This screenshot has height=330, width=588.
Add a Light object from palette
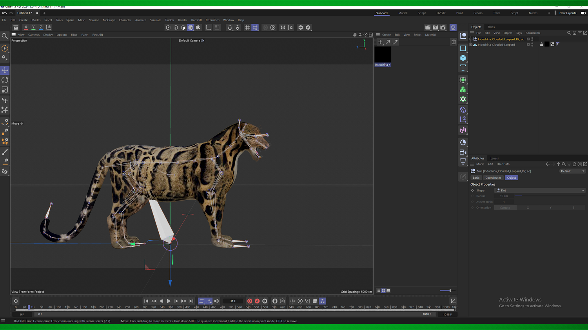pos(463,161)
